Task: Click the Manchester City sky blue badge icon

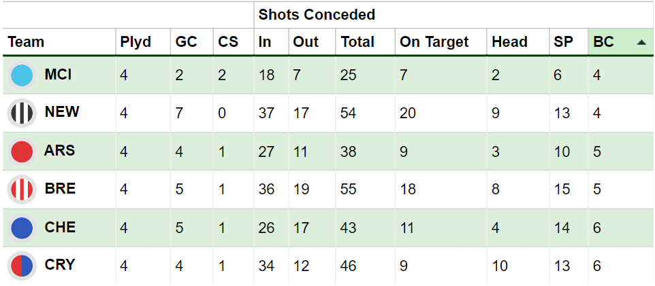Action: (x=22, y=75)
